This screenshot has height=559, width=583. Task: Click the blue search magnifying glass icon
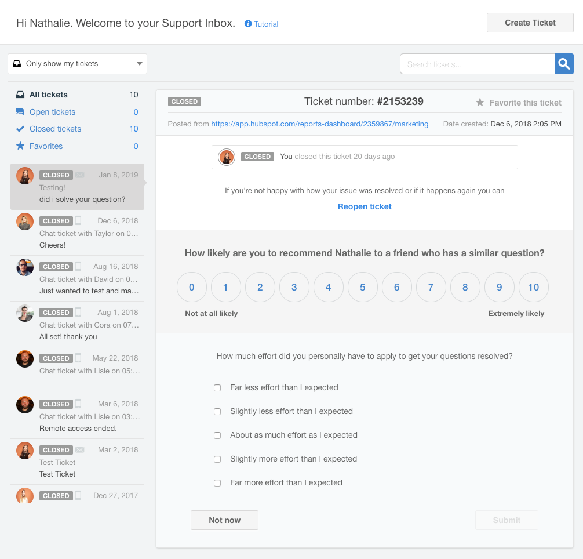(563, 64)
